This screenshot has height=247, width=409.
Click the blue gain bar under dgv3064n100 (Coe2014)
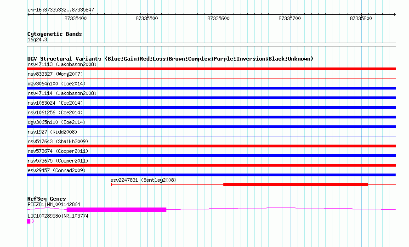211,88
